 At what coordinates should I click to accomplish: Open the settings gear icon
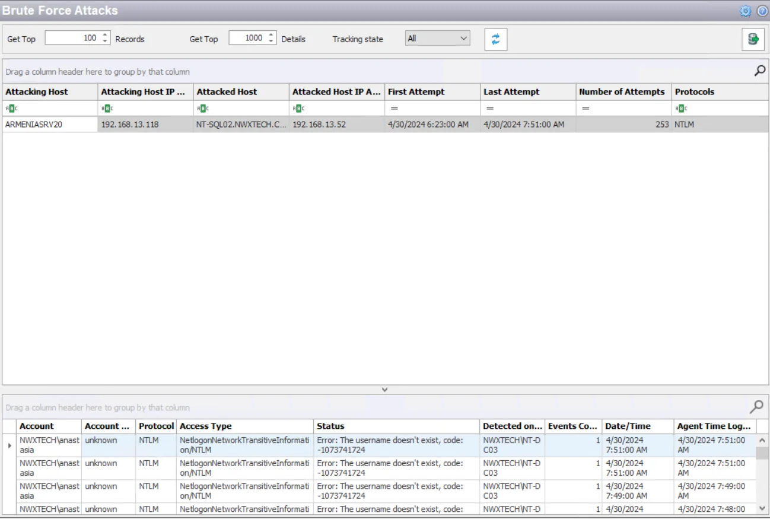[x=745, y=11]
